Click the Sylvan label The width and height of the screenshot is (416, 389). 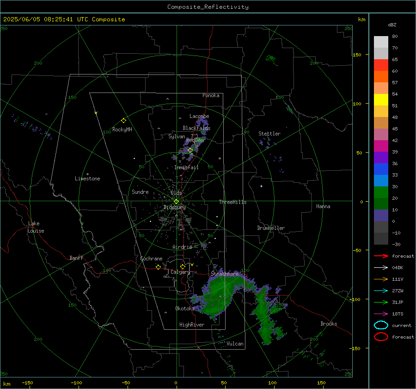pos(177,136)
